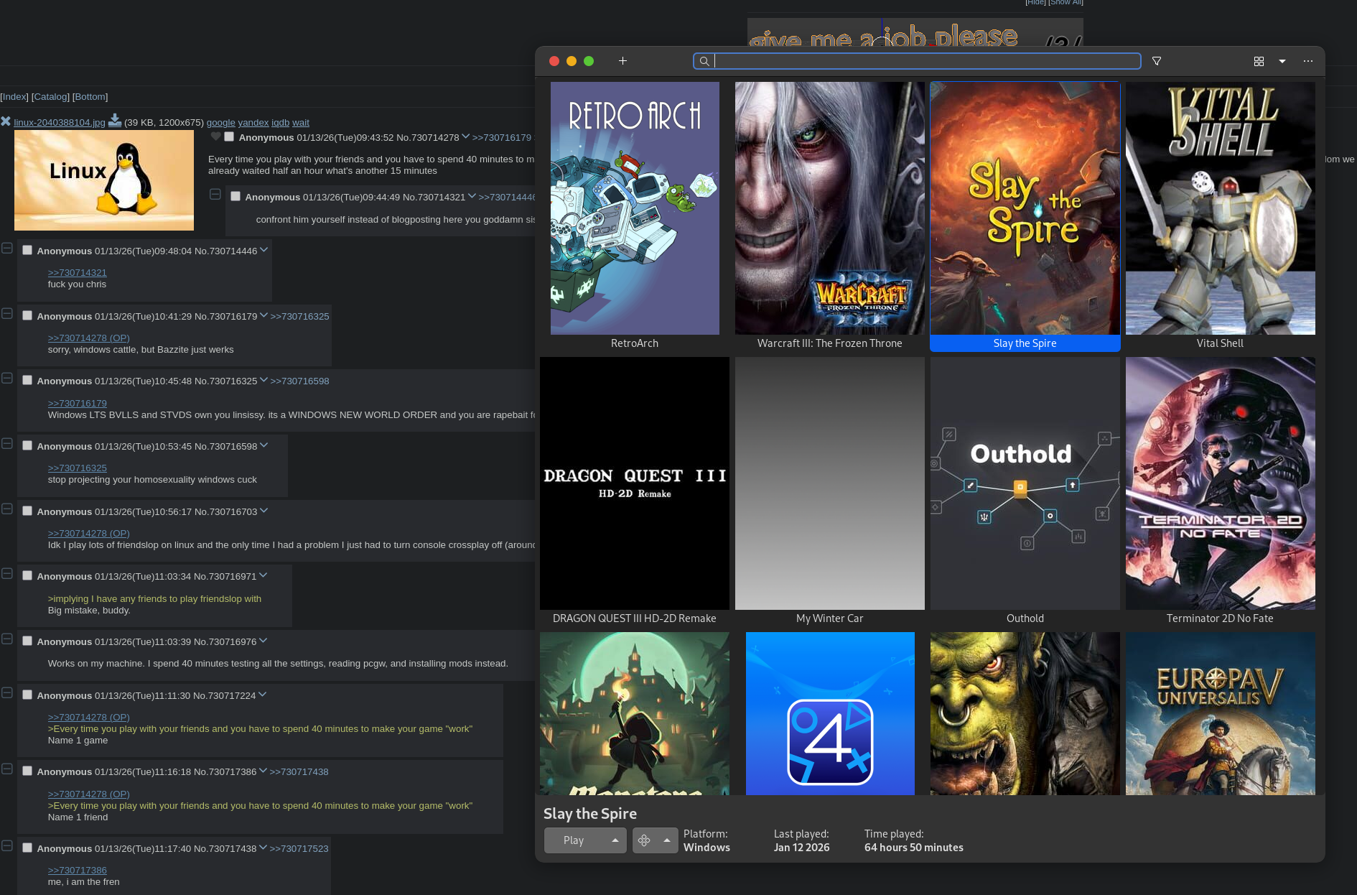Follow quote link >>730714321 in post No.730714446

pos(78,273)
